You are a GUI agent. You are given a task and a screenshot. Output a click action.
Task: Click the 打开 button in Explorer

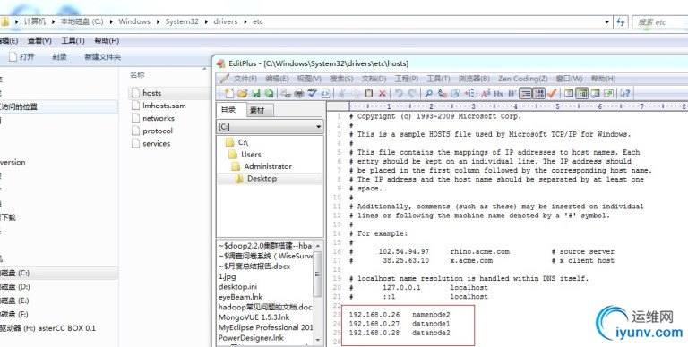point(21,57)
